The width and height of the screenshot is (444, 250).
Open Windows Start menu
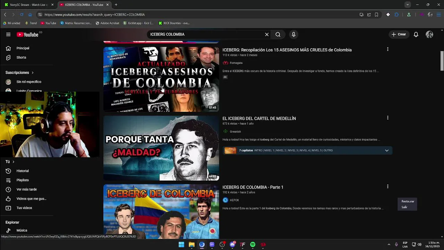tap(181, 244)
